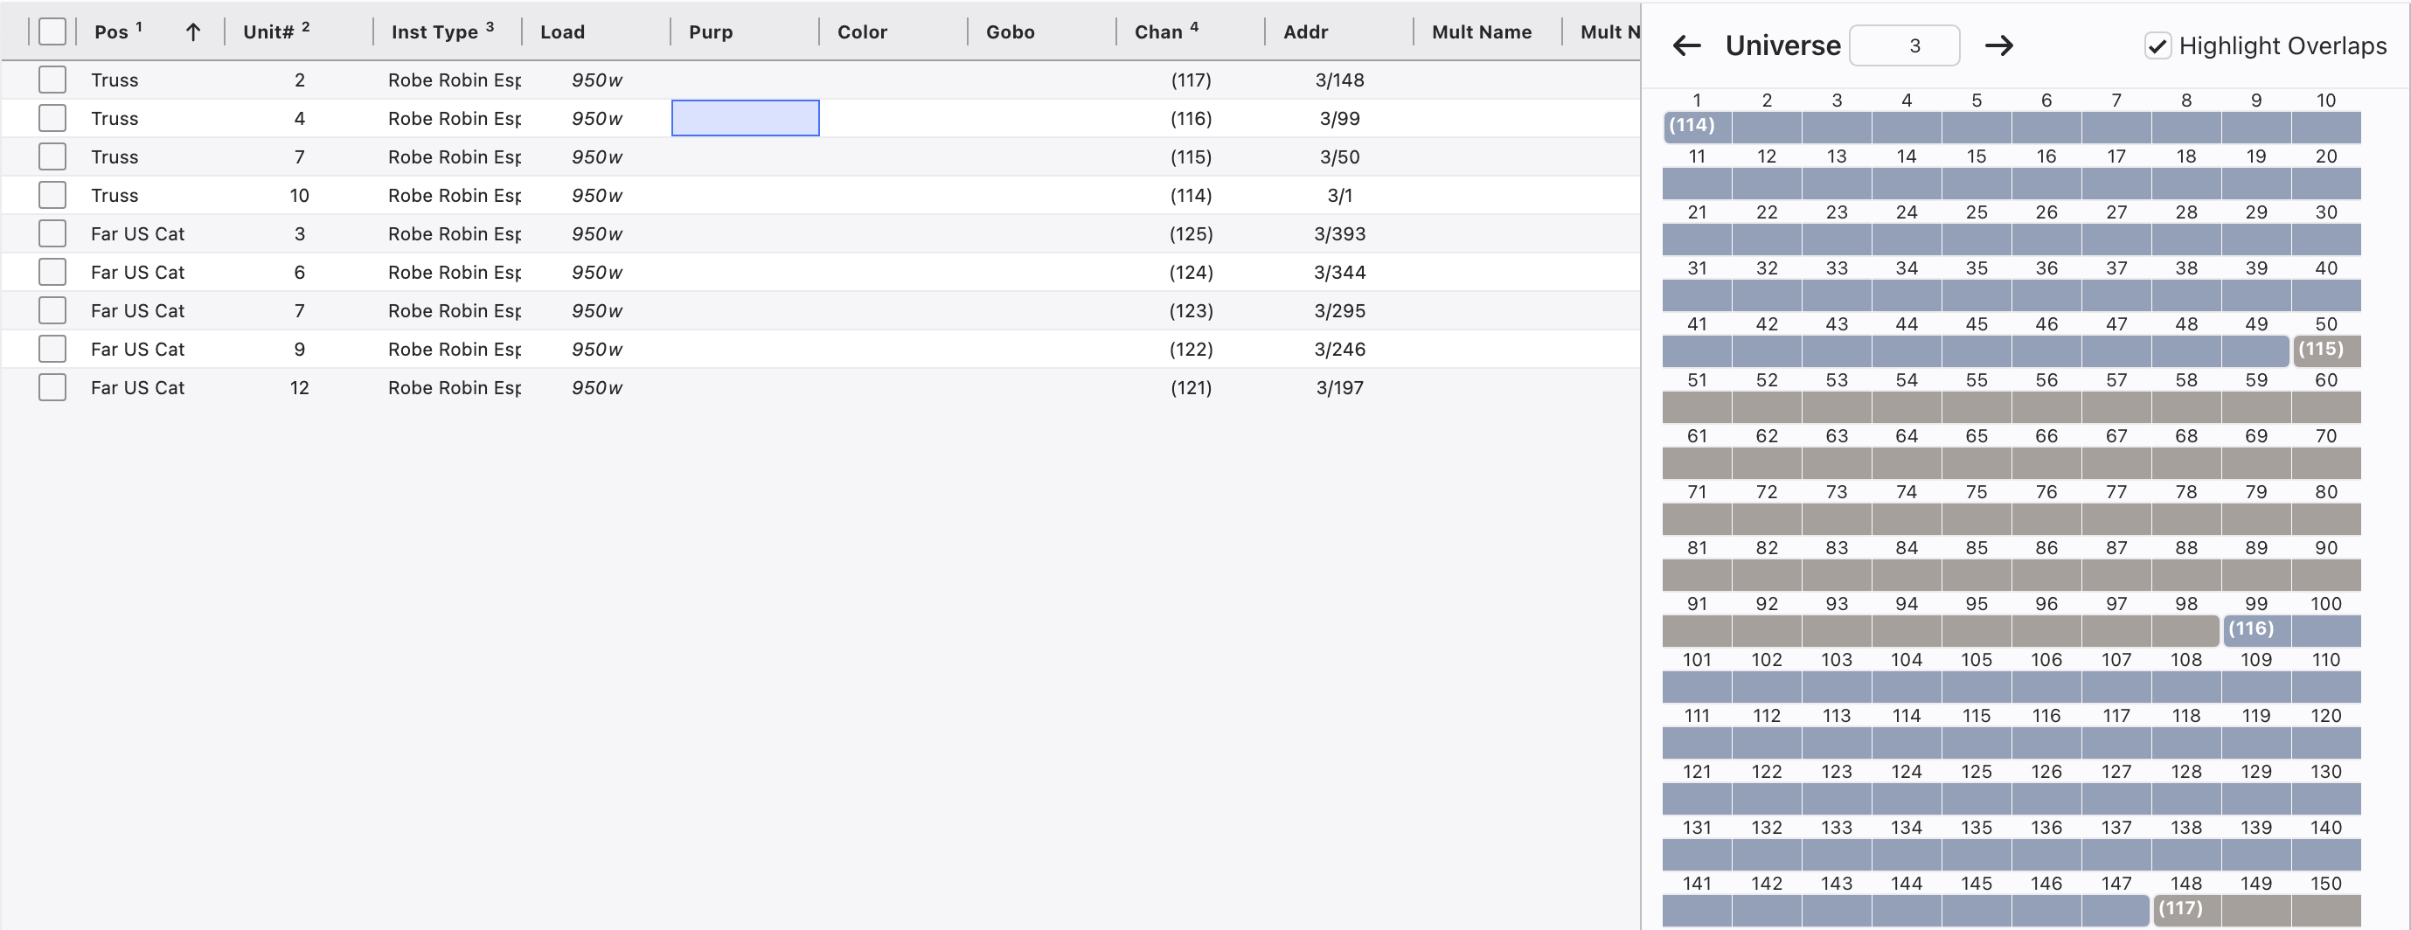2411x930 pixels.
Task: Click the next universe right arrow
Action: tap(1998, 45)
